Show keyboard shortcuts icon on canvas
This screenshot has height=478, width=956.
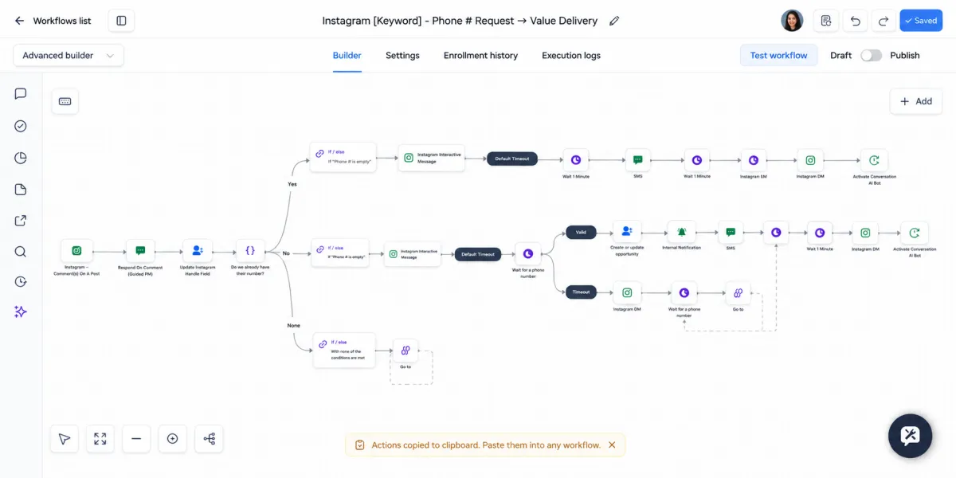pyautogui.click(x=65, y=101)
